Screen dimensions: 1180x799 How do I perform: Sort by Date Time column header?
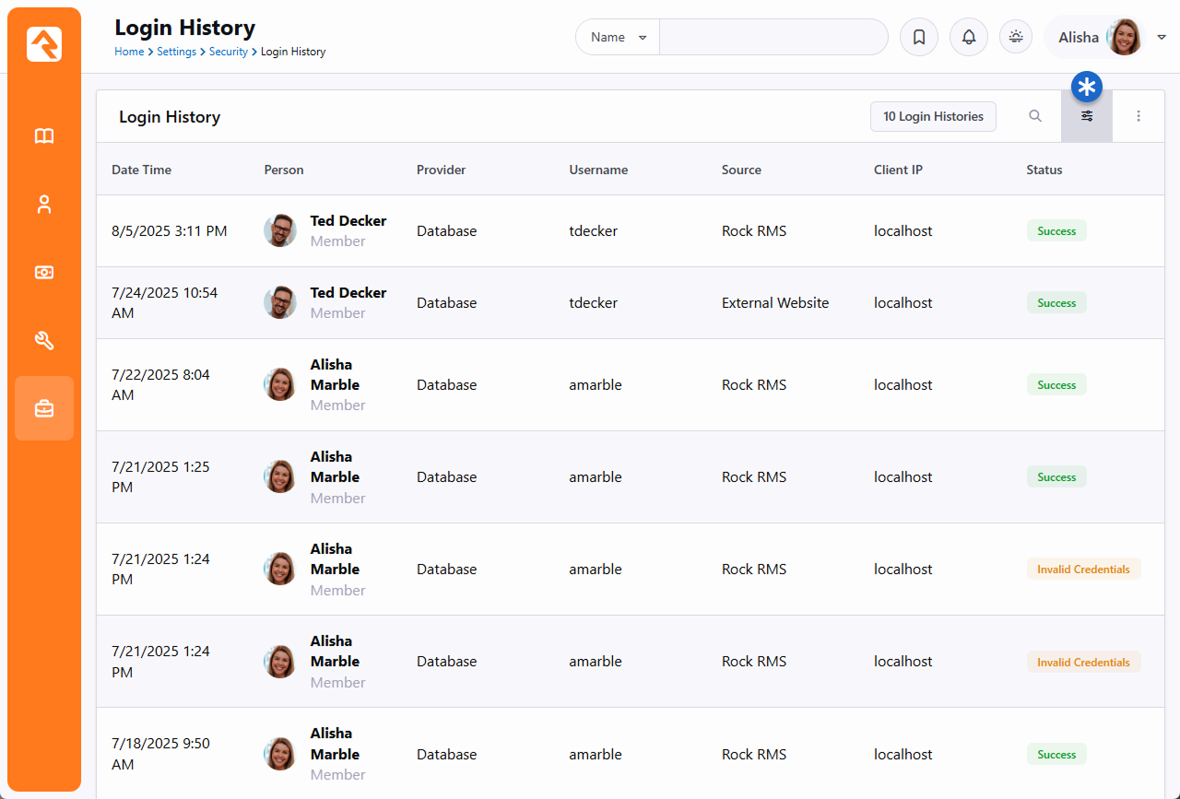pyautogui.click(x=142, y=170)
